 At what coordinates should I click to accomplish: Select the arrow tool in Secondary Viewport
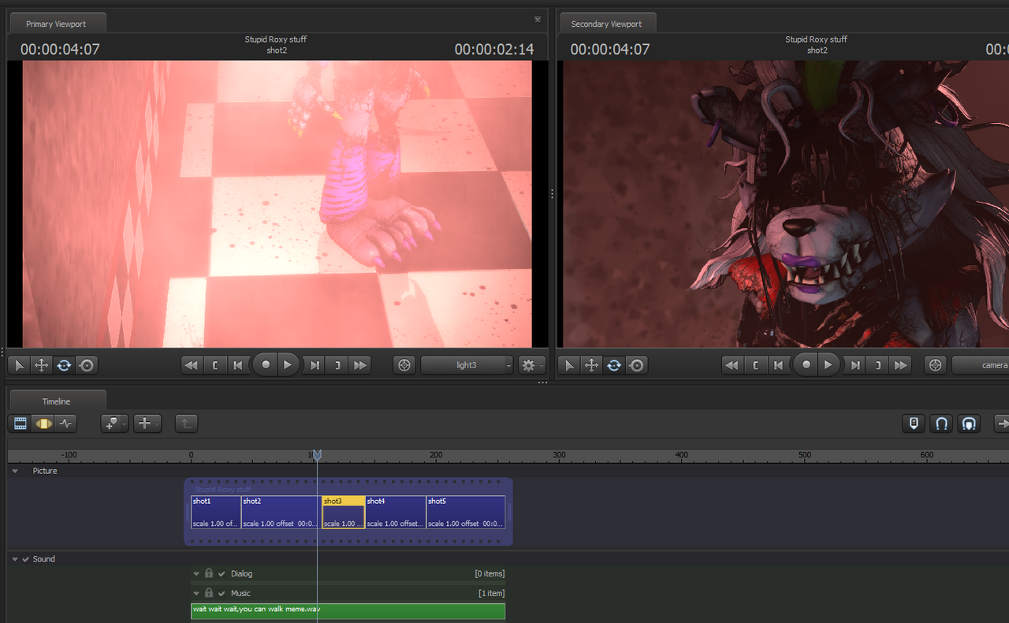click(568, 365)
